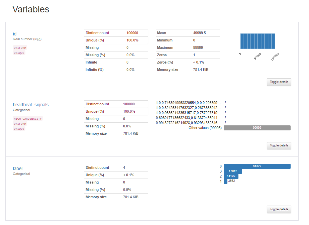
Task: Click signal value starting 0.9913272216214928
Action: click(188, 123)
